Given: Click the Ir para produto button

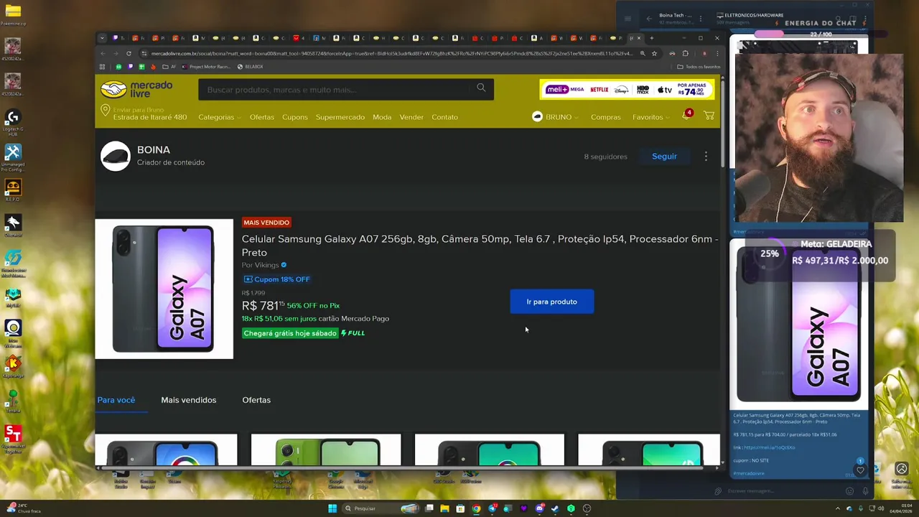Looking at the screenshot, I should 551,302.
